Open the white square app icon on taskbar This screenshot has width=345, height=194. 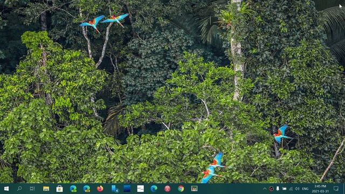point(140,189)
